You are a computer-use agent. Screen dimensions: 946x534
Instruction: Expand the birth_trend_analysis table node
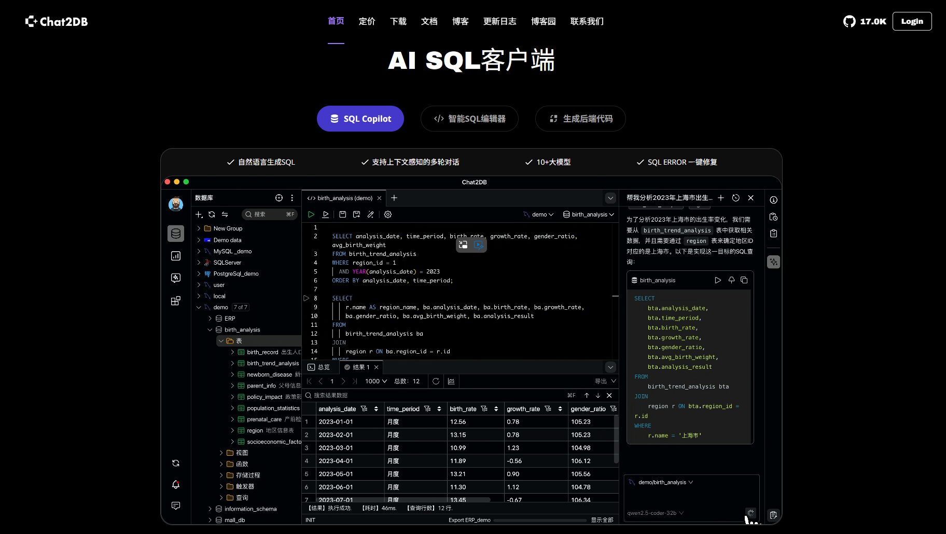point(232,363)
